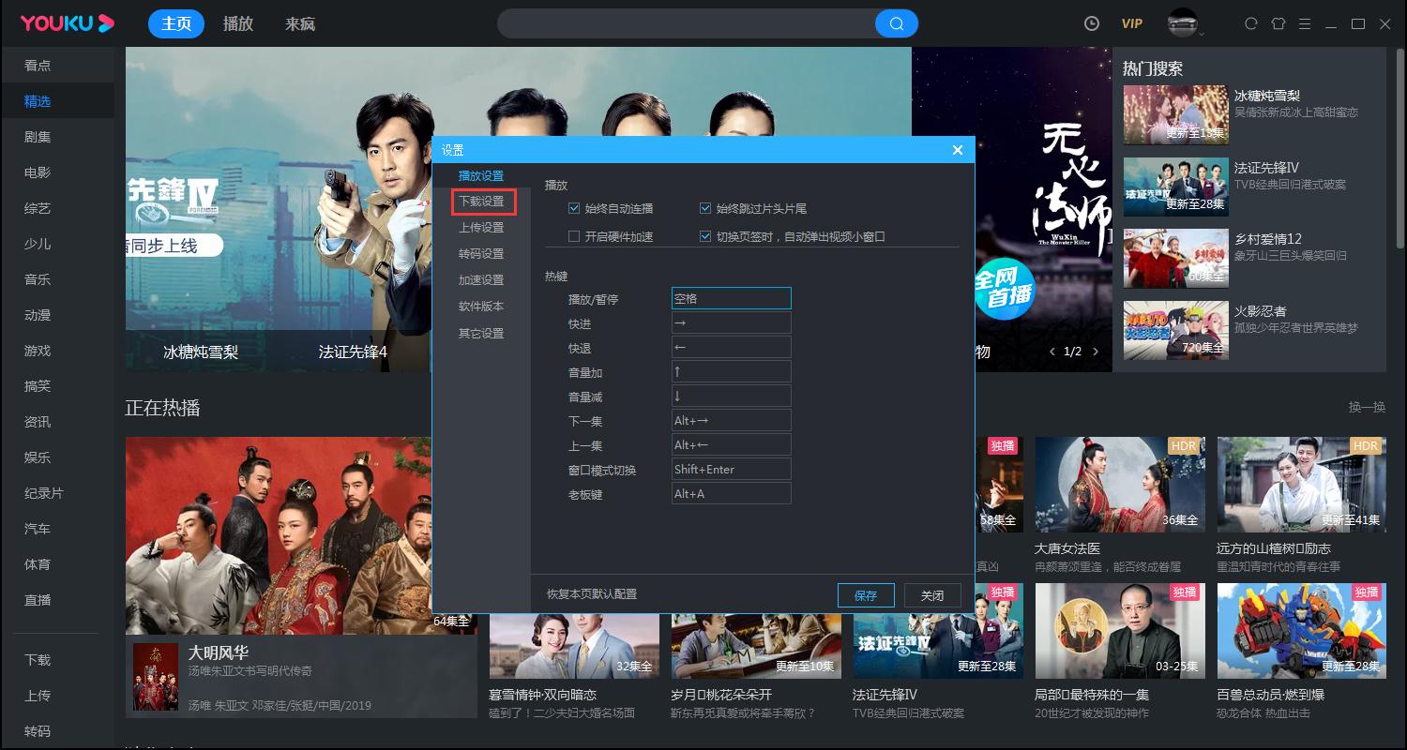
Task: Go to next banner page arrow
Action: pos(1096,352)
